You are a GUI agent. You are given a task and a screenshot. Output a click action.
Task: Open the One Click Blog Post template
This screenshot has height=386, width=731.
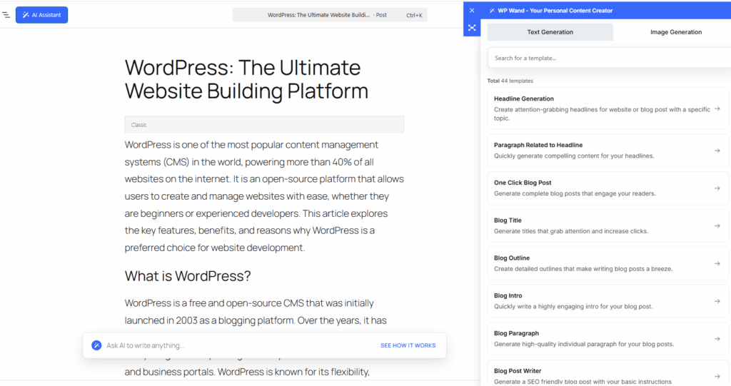pos(608,188)
